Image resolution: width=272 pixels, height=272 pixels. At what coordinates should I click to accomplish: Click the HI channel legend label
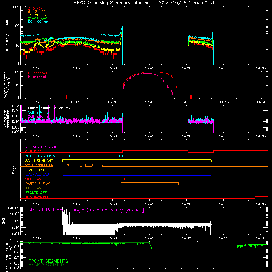click(x=37, y=77)
